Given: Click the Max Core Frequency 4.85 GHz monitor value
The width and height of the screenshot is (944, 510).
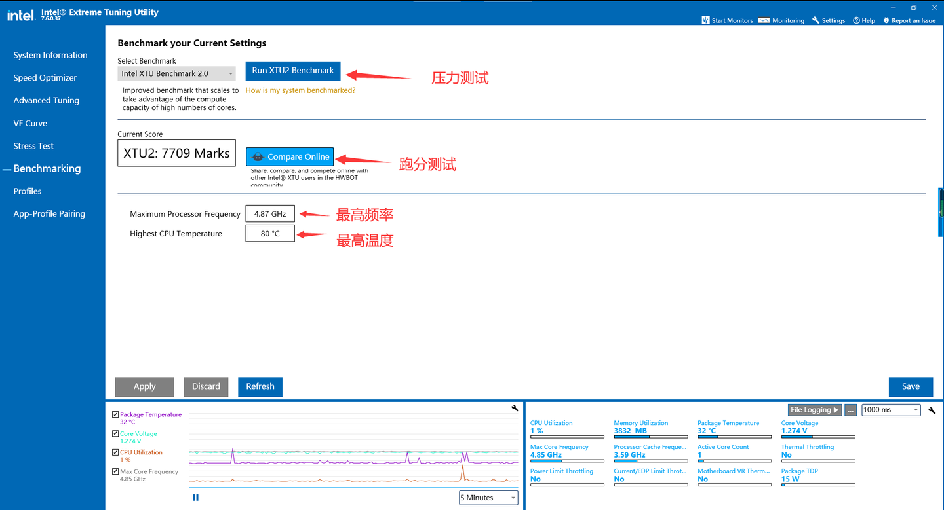Looking at the screenshot, I should 546,455.
